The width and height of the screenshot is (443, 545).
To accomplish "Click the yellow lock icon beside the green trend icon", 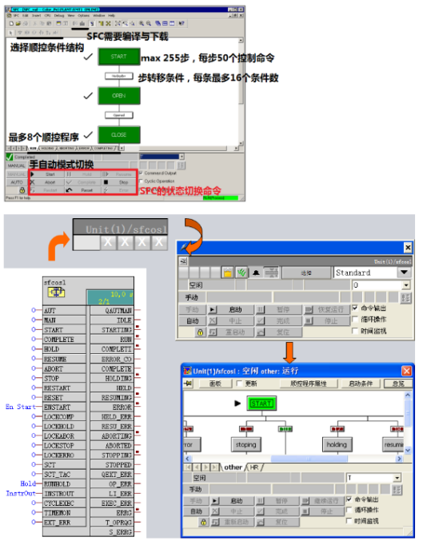I will pyautogui.click(x=227, y=272).
